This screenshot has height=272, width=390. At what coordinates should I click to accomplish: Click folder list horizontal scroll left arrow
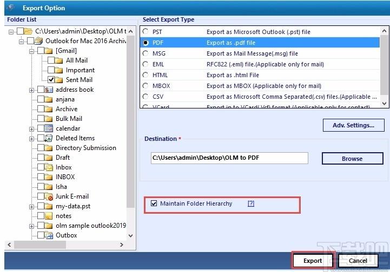point(9,244)
